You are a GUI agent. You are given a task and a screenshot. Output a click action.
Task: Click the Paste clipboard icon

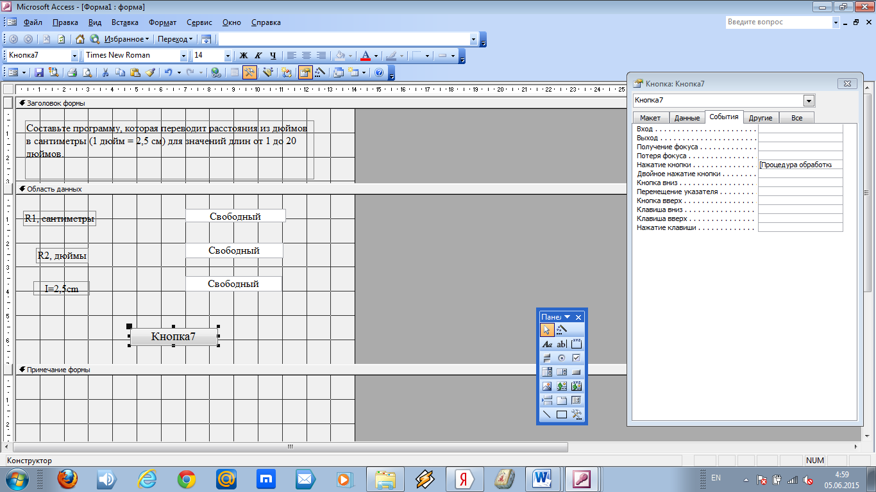pyautogui.click(x=135, y=72)
